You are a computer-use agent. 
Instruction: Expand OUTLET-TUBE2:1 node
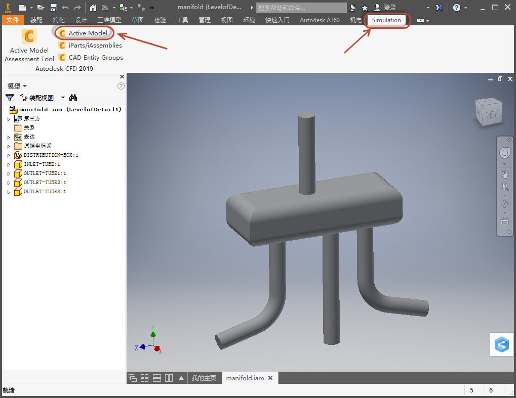click(9, 183)
